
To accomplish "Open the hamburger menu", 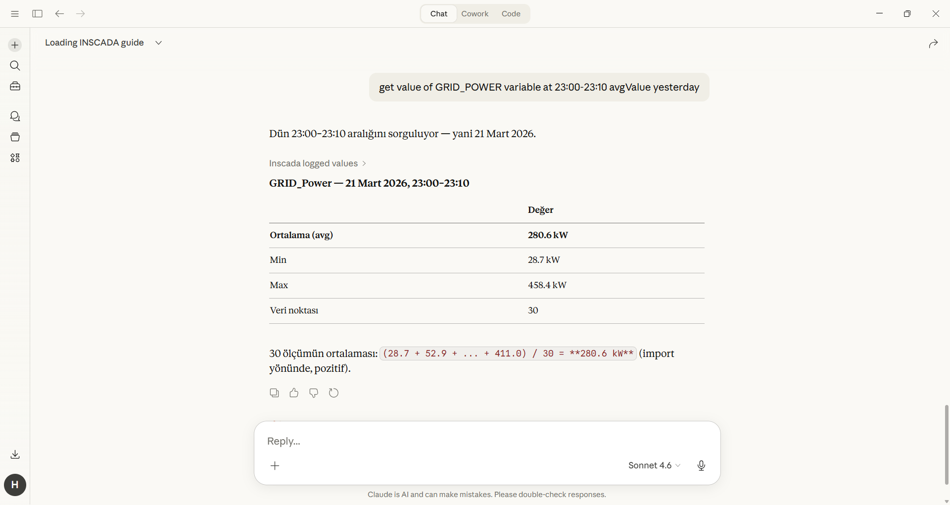I will [x=15, y=14].
